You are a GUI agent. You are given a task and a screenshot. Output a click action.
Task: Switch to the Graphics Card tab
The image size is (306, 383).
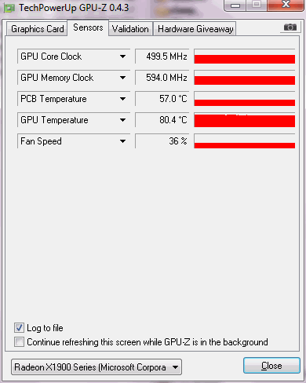pyautogui.click(x=37, y=29)
